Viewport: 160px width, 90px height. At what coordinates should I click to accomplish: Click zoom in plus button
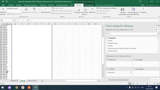click(154, 83)
